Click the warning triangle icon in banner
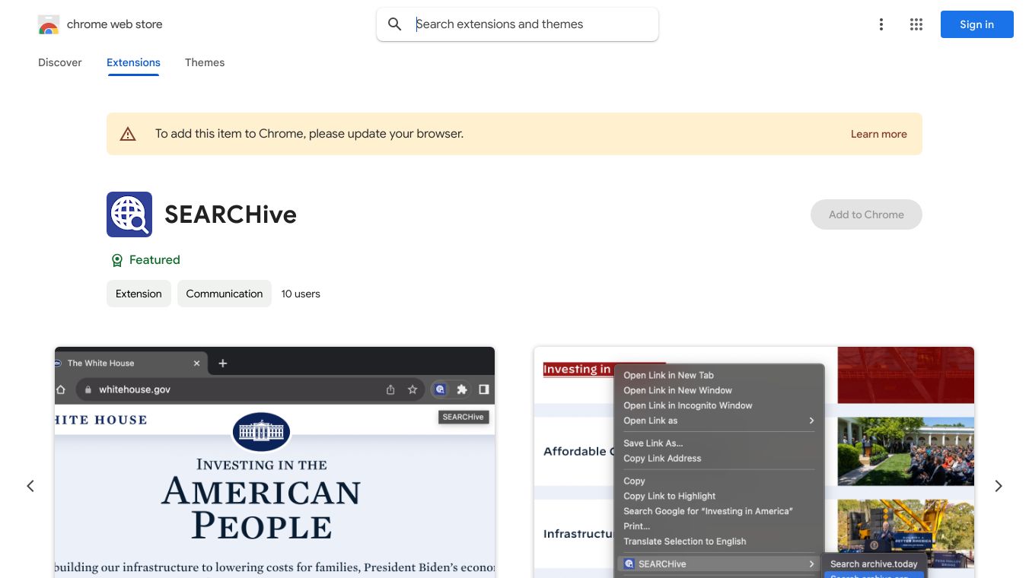The width and height of the screenshot is (1029, 578). 128,134
